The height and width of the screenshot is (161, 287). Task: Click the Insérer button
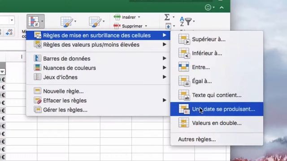[x=125, y=17]
